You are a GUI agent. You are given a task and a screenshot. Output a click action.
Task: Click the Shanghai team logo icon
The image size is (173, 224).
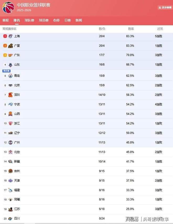(x=10, y=36)
